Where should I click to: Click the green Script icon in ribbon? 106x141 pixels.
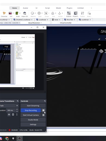pyautogui.click(x=17, y=13)
